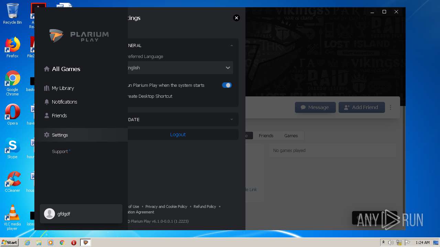Click the Message button
The height and width of the screenshot is (247, 440).
click(x=315, y=107)
